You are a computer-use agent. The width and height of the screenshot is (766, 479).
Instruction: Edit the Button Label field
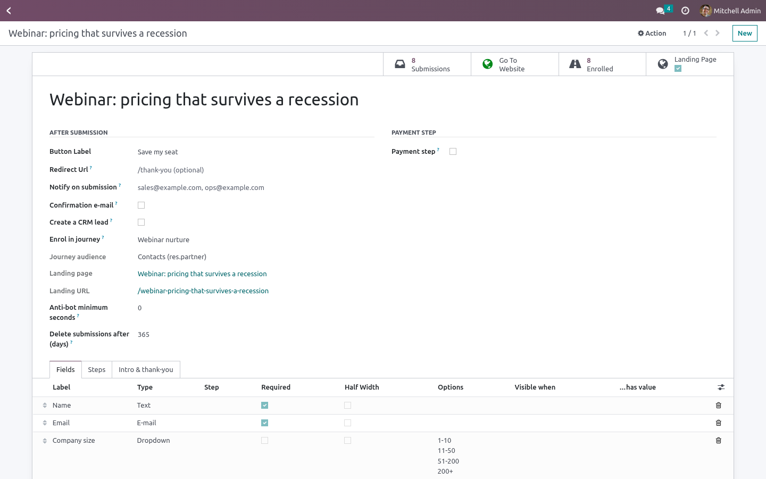256,152
